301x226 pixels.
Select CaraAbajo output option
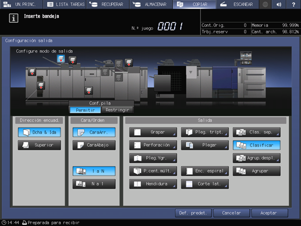click(x=94, y=145)
